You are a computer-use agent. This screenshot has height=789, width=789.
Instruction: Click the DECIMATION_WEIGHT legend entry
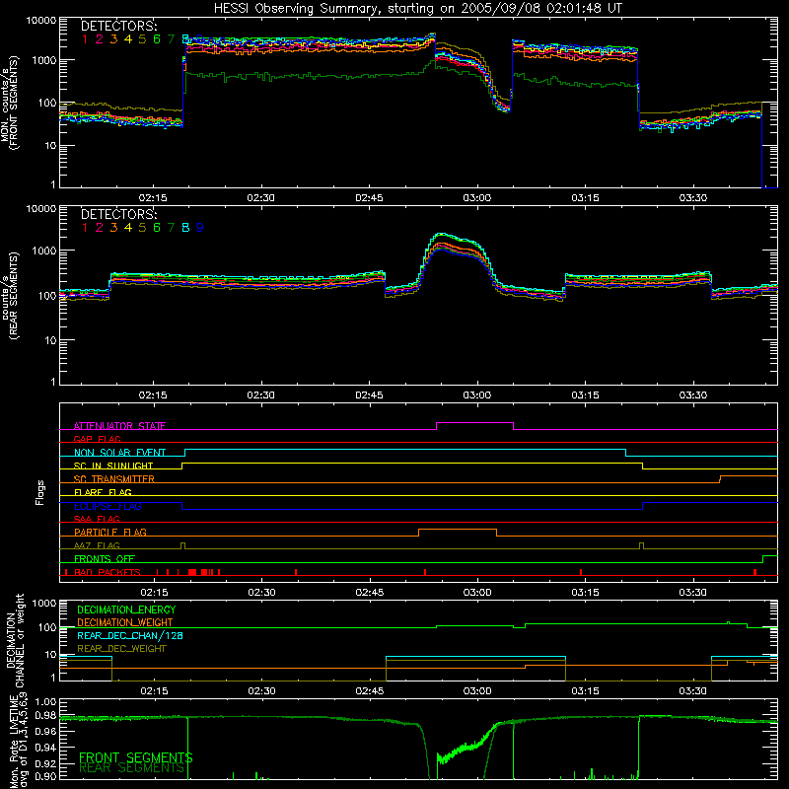point(125,623)
